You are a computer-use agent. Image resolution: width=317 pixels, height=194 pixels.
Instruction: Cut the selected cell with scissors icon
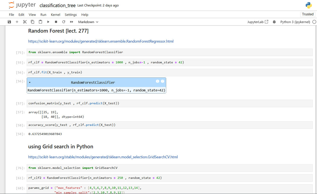tap(25, 22)
